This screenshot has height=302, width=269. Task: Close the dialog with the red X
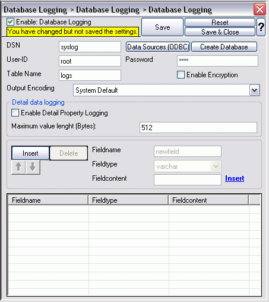point(259,9)
